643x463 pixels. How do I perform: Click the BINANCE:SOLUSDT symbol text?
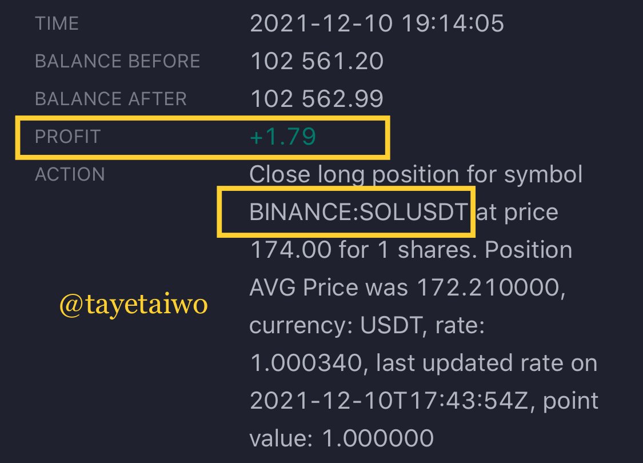click(359, 212)
